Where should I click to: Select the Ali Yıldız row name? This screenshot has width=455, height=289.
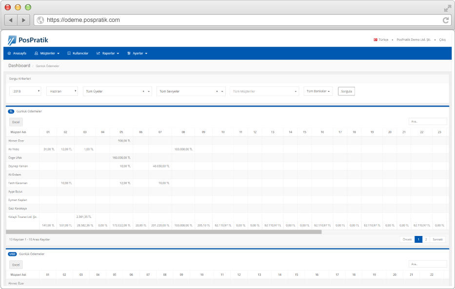[x=14, y=149]
